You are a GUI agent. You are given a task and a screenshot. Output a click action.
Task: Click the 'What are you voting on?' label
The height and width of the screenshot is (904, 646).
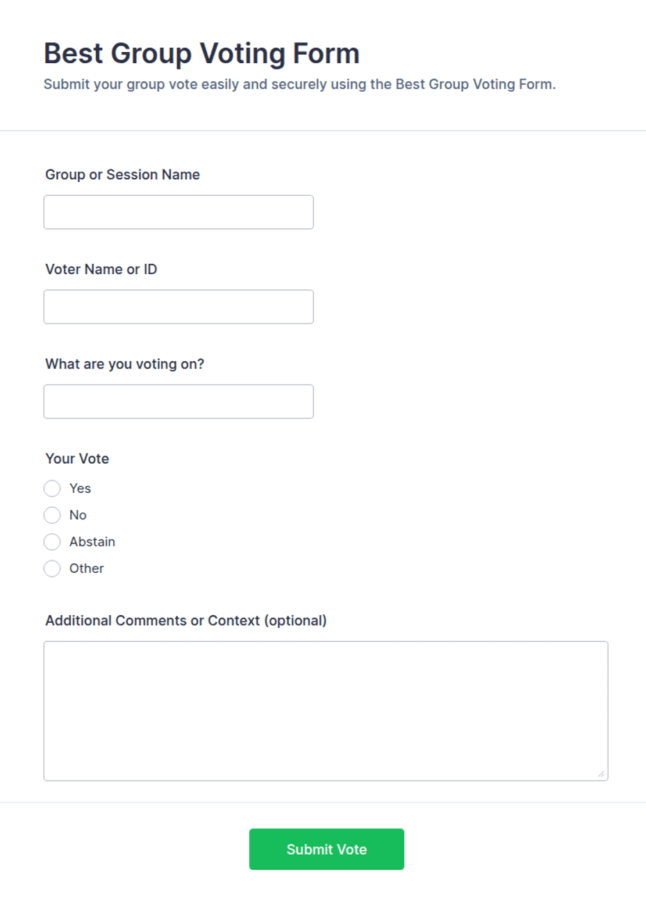coord(125,365)
